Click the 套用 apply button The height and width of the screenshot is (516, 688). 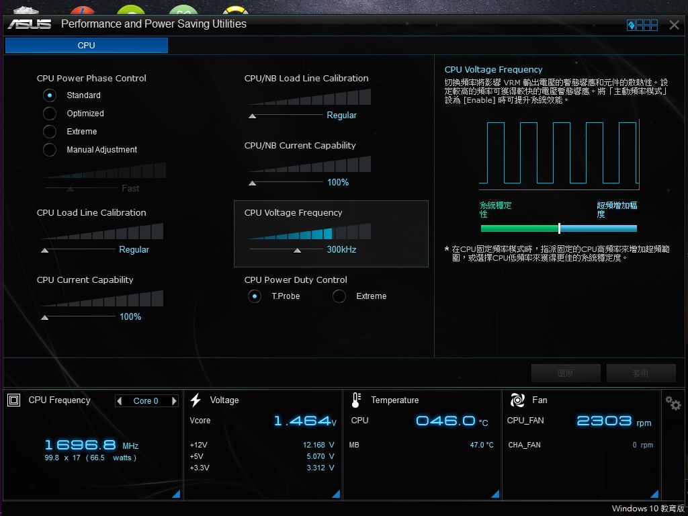pos(640,373)
